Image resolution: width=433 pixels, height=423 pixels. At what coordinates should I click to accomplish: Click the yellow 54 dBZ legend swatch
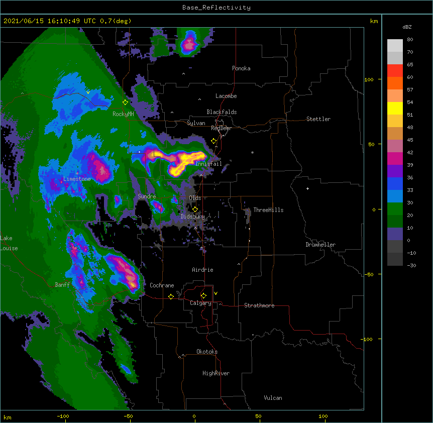(x=395, y=108)
